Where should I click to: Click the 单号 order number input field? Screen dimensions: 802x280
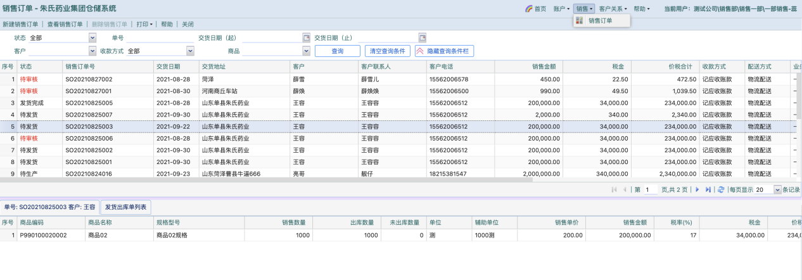point(160,38)
